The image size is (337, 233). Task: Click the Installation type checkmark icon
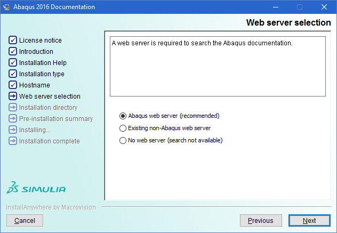13,74
